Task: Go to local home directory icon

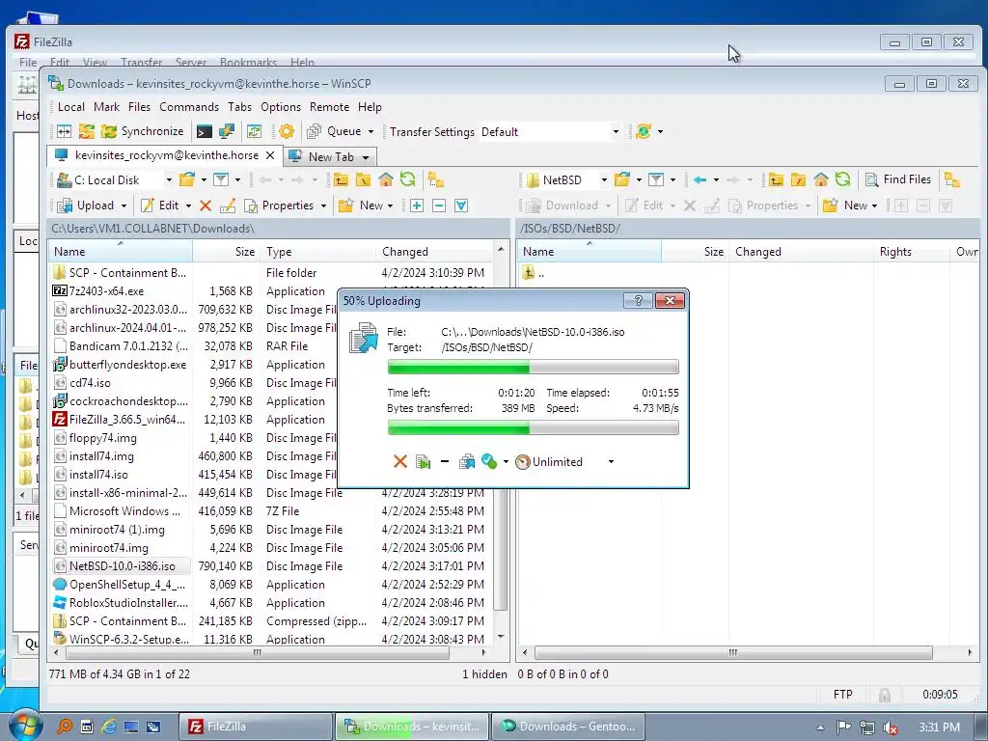Action: click(x=385, y=179)
